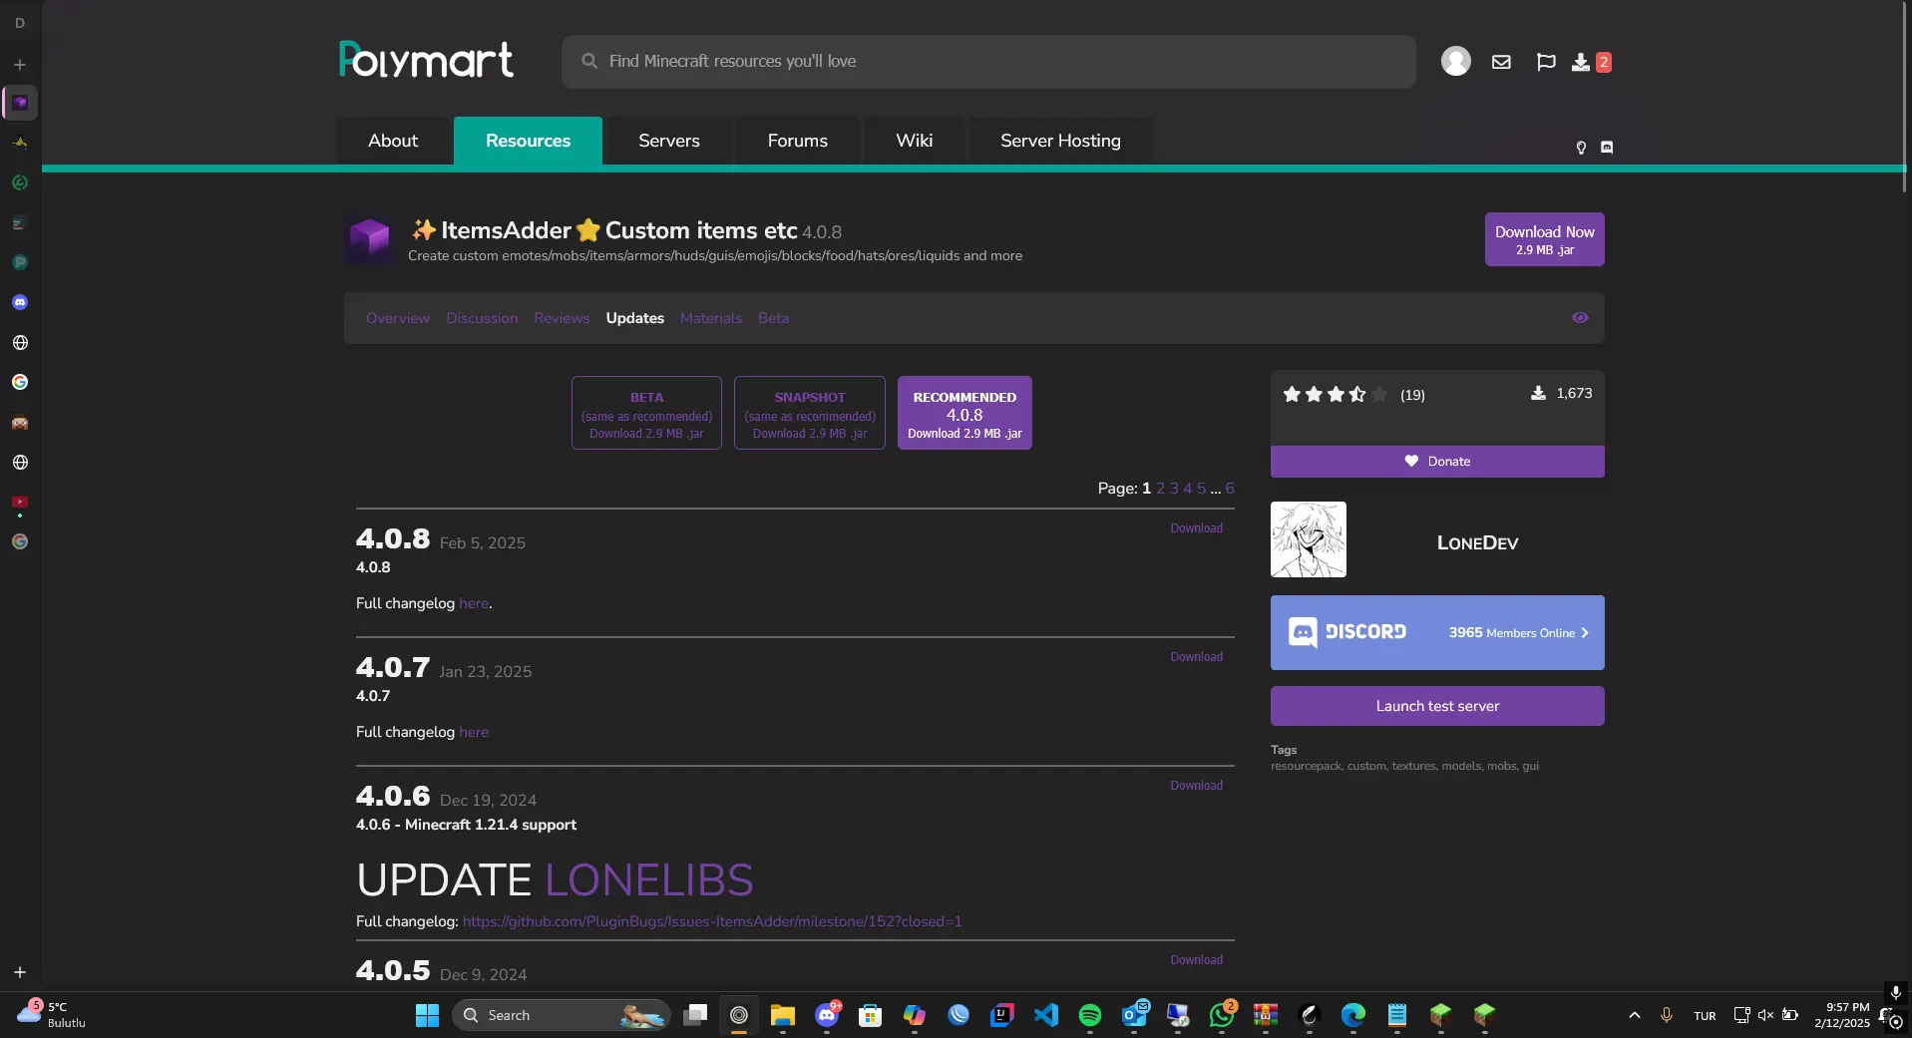Click the plus icon at sidebar bottom
Viewport: 1912px width, 1038px height.
(20, 972)
